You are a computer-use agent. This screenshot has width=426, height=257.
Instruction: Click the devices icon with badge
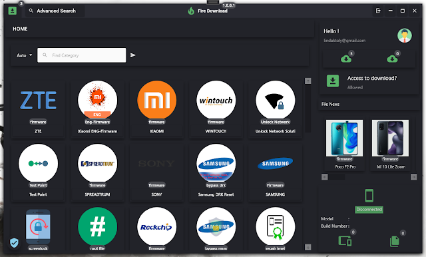(x=345, y=241)
